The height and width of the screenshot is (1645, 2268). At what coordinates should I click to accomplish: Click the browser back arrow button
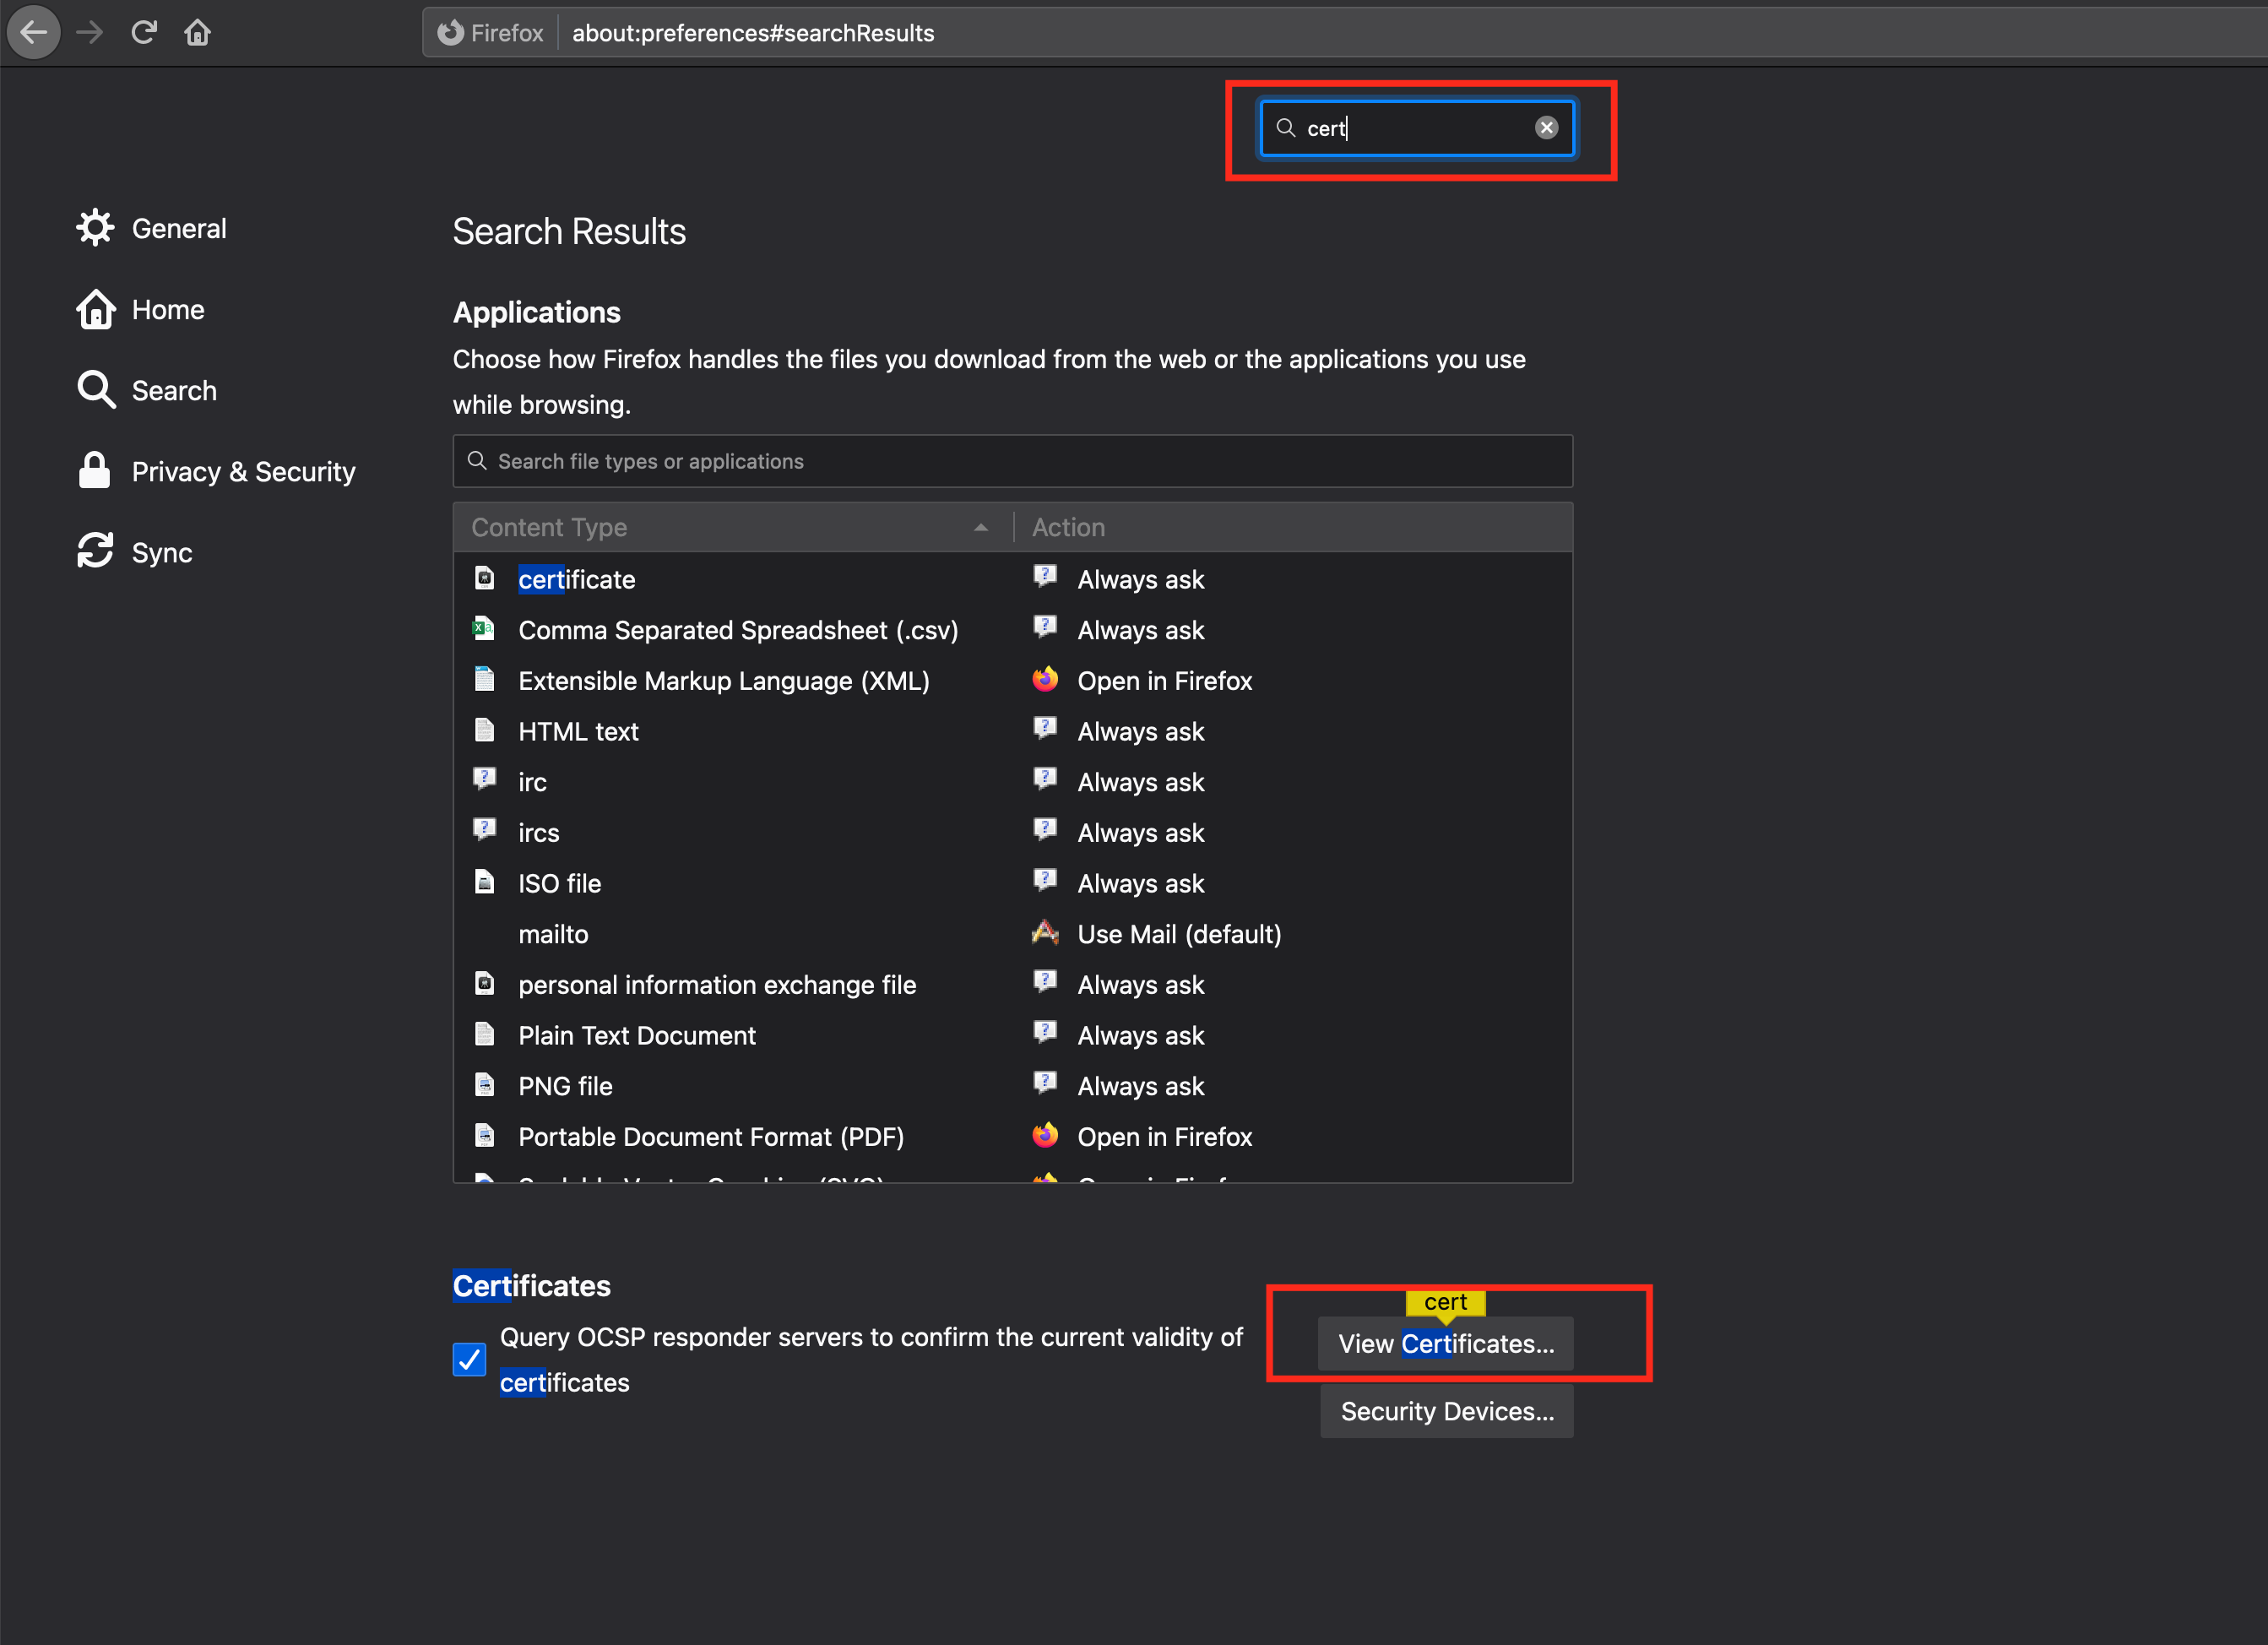[x=34, y=33]
